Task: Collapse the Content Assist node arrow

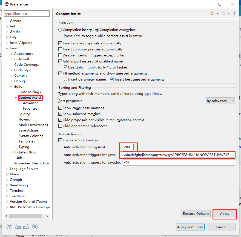Action: point(16,97)
